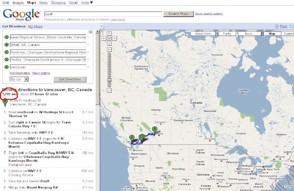Click the directions panel scrollbar up arrow
294x191 pixels.
pos(97,32)
